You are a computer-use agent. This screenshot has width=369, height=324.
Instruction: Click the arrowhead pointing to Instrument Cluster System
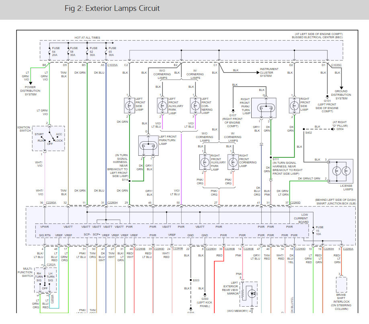click(x=258, y=72)
